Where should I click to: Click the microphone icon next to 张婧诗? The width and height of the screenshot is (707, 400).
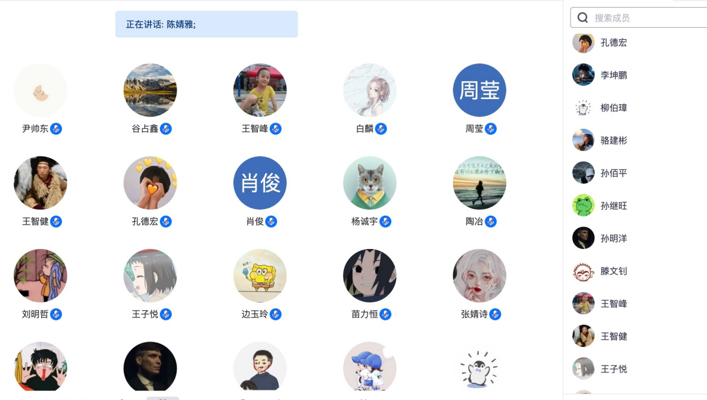[x=495, y=314]
